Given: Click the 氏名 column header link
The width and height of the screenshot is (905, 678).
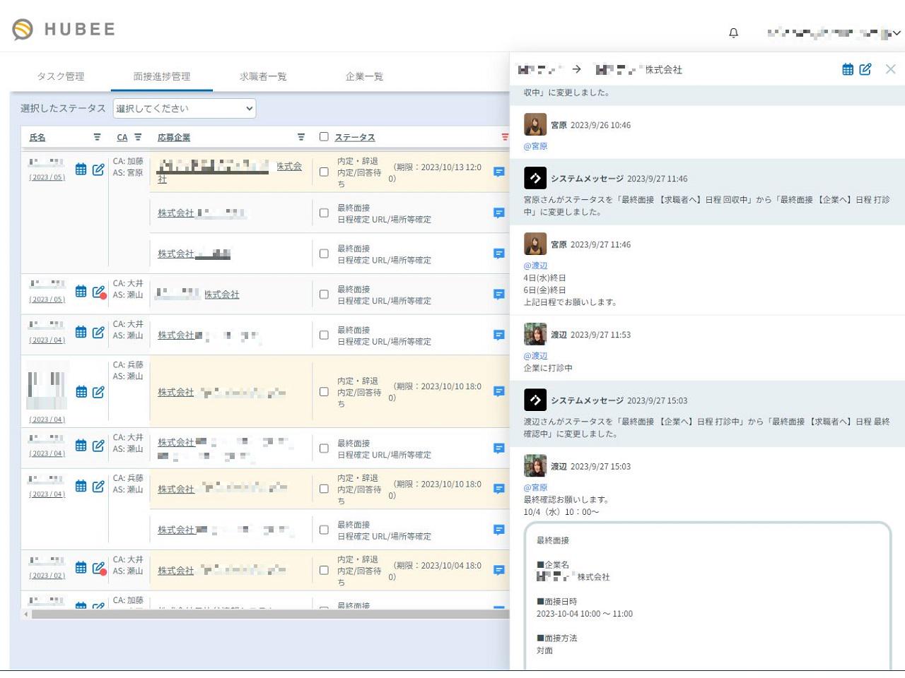Looking at the screenshot, I should tap(37, 137).
